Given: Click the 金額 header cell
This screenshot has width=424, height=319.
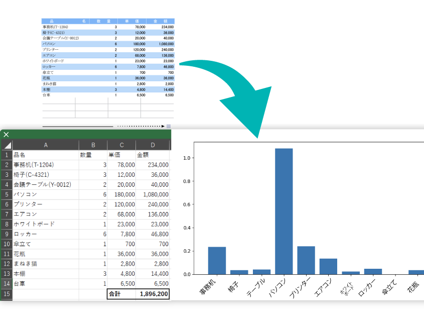Looking at the screenshot, I should [x=153, y=155].
